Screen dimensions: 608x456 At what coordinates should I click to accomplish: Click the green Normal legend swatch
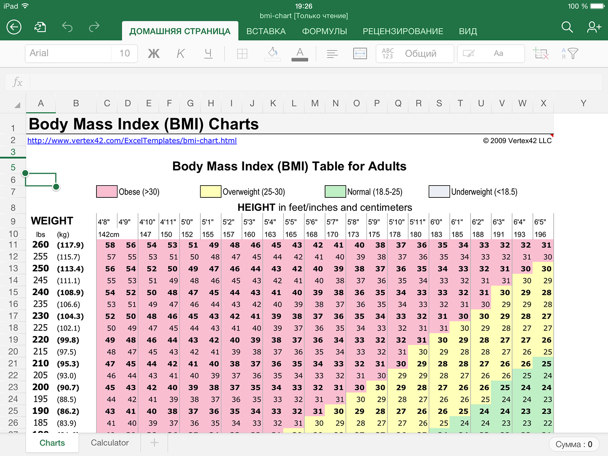tap(335, 191)
